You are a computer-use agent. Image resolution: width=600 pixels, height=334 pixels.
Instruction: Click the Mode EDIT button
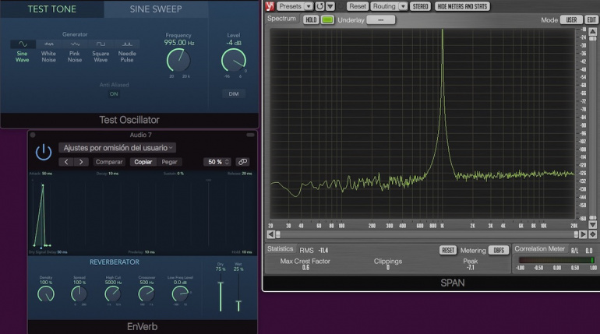591,20
